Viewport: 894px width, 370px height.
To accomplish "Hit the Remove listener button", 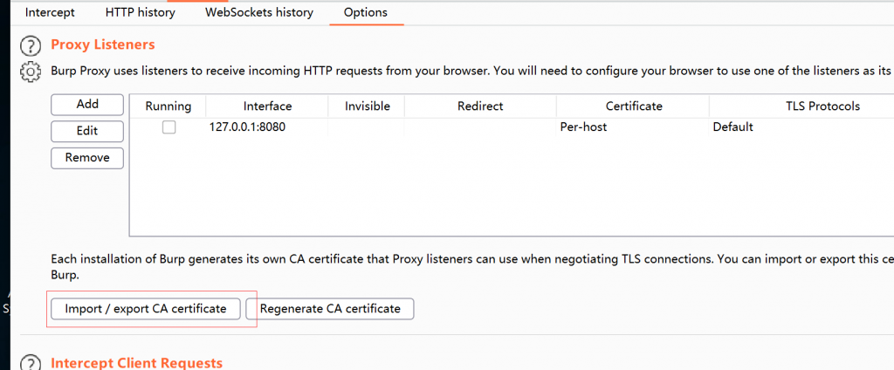I will tap(87, 158).
